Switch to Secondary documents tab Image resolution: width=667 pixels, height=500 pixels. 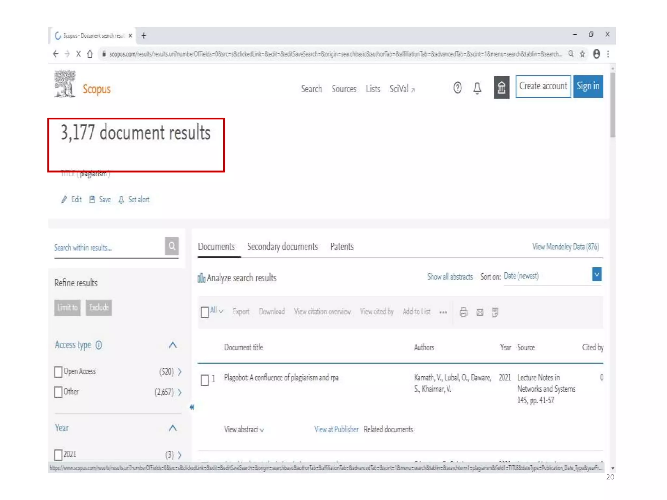click(282, 247)
